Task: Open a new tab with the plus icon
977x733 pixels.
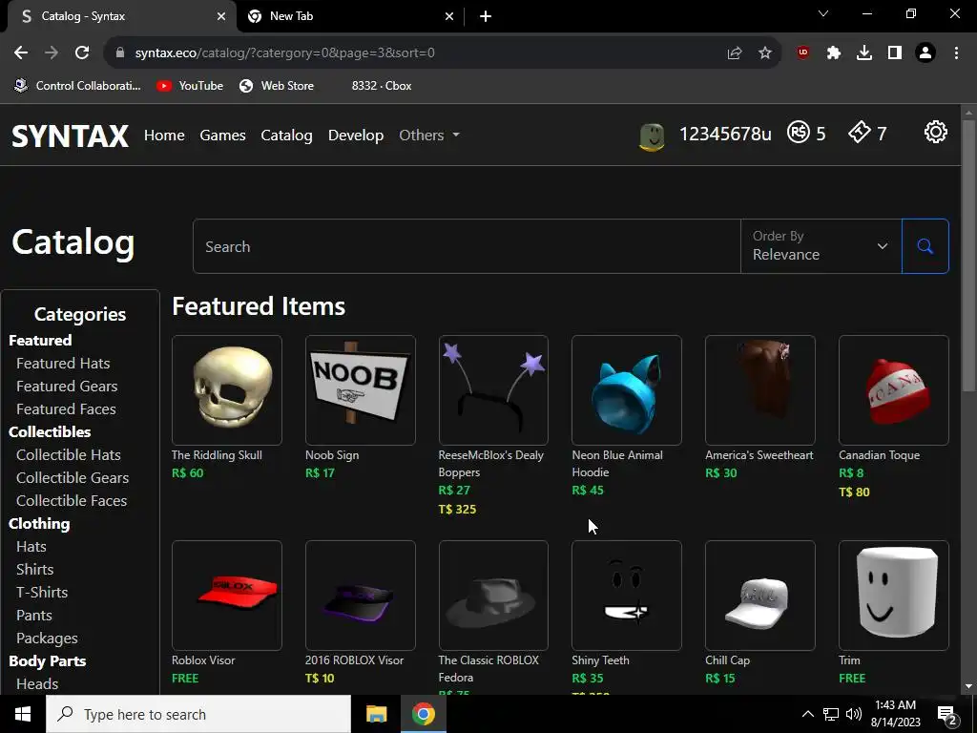Action: pos(486,17)
